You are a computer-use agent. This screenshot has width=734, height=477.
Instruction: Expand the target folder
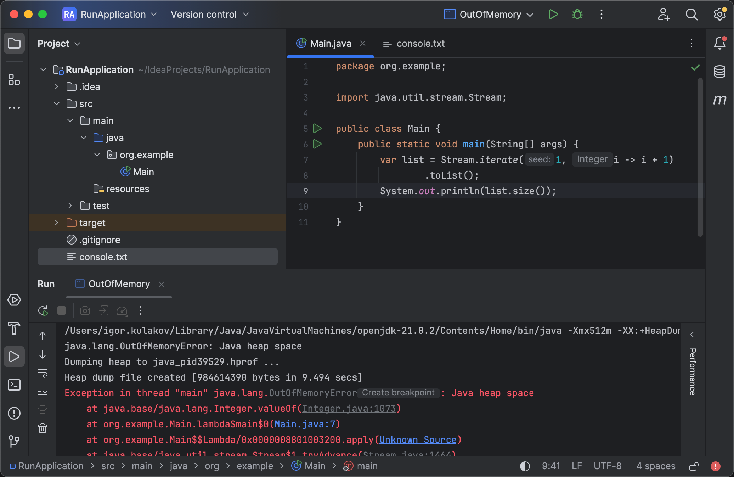(x=56, y=223)
